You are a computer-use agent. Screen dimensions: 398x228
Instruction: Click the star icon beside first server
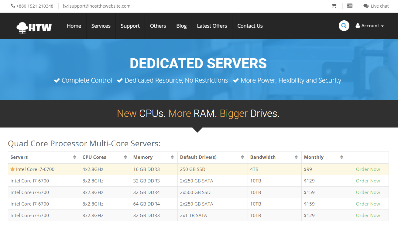click(x=12, y=169)
